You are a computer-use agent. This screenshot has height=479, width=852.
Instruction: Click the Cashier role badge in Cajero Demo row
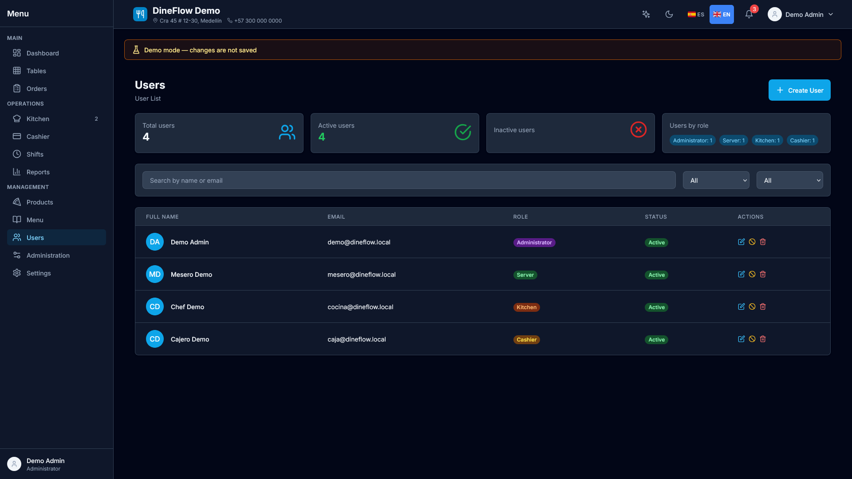click(526, 339)
